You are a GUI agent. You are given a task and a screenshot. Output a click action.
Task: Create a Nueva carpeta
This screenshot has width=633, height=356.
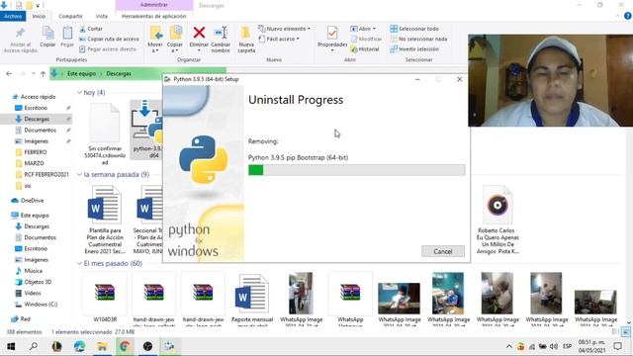246,40
